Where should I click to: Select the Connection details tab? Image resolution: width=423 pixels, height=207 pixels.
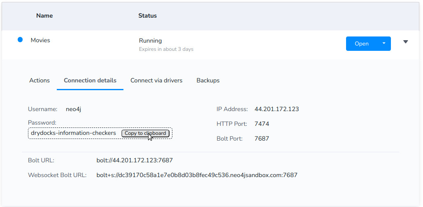90,80
